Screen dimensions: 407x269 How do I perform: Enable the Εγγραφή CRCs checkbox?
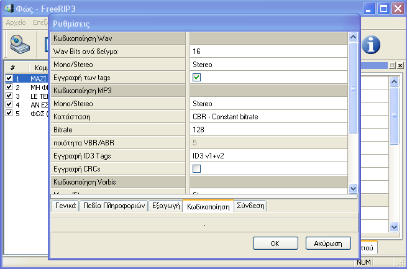[197, 169]
